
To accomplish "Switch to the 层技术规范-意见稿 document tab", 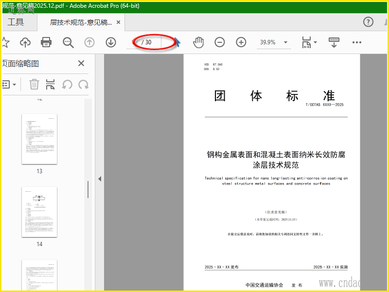I will (81, 22).
